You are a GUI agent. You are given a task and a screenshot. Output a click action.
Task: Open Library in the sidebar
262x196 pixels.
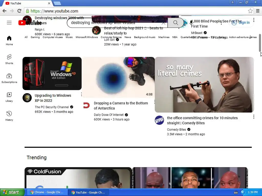click(x=9, y=97)
